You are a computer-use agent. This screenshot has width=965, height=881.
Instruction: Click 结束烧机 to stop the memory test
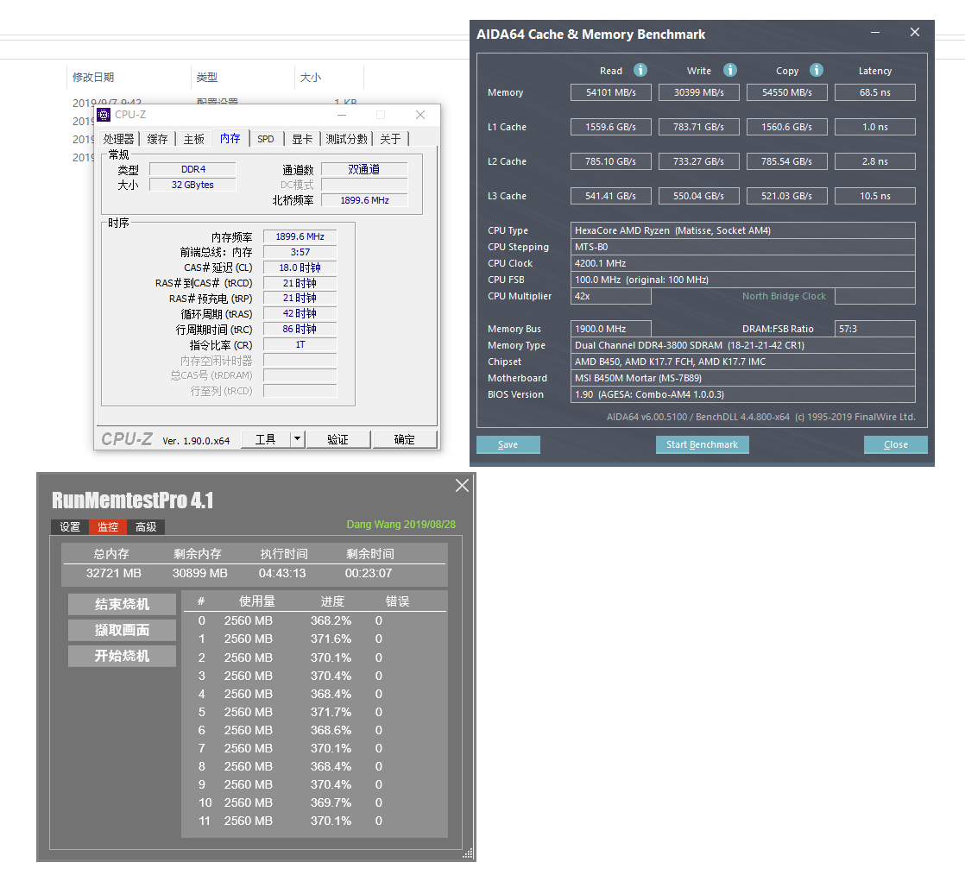(x=122, y=604)
